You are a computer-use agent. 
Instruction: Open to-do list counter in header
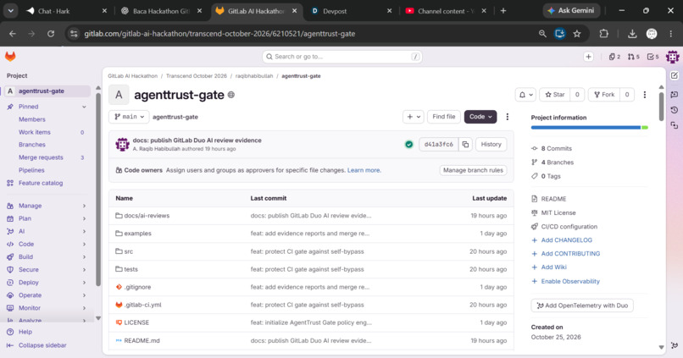(x=652, y=57)
